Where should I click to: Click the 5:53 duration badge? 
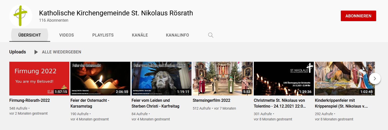[x=247, y=92]
